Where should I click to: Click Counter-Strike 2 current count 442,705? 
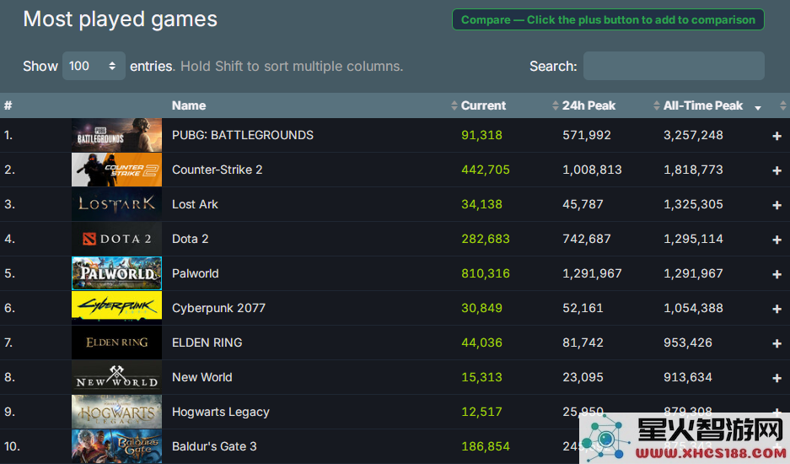pyautogui.click(x=485, y=170)
